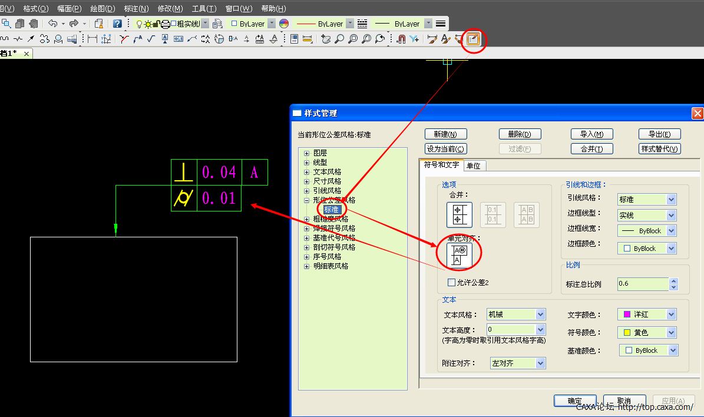The image size is (704, 417).
Task: Switch to the 单位 tab
Action: coord(473,166)
